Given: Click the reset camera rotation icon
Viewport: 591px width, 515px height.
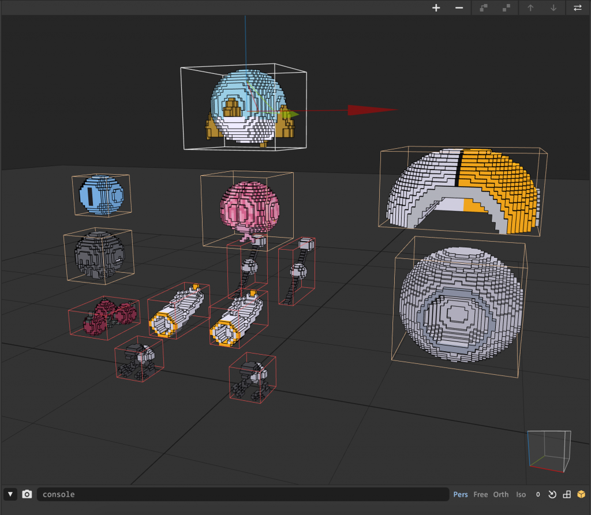Looking at the screenshot, I should point(552,494).
